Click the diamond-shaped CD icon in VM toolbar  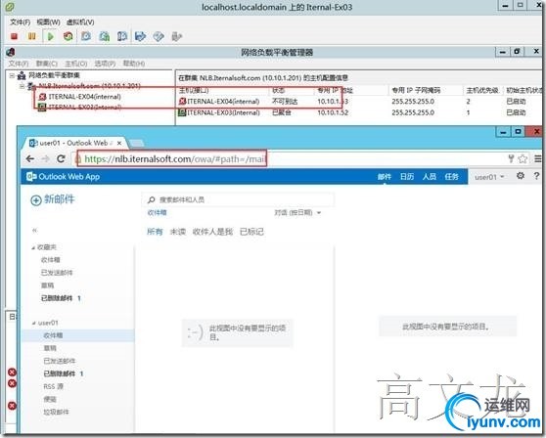pyautogui.click(x=159, y=36)
